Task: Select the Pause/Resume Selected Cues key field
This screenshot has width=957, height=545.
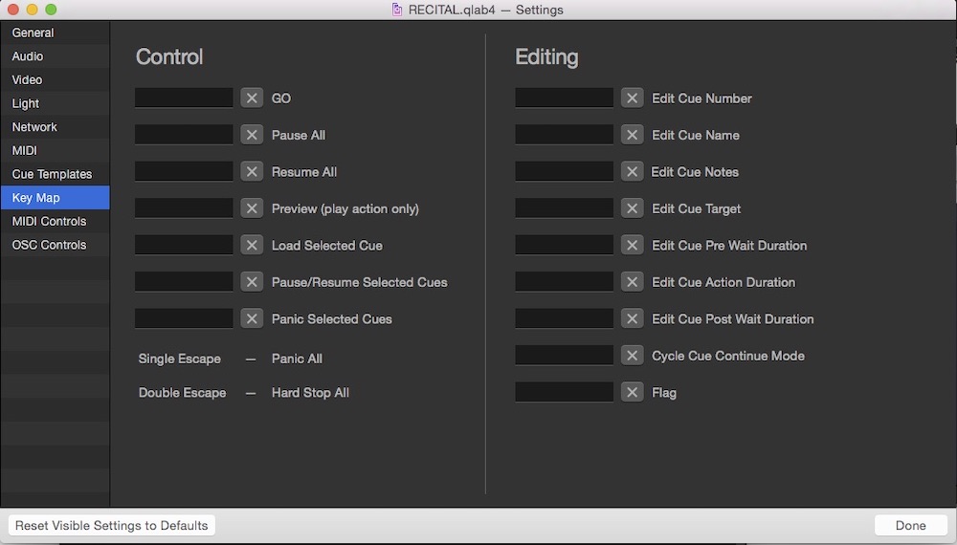Action: (184, 282)
